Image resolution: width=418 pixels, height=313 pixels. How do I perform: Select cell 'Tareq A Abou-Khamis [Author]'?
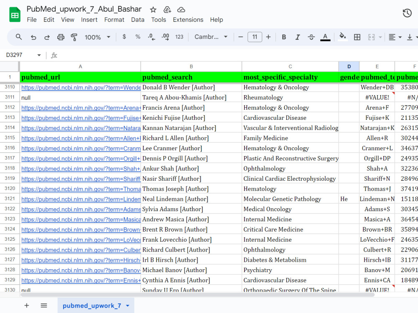tap(191, 97)
